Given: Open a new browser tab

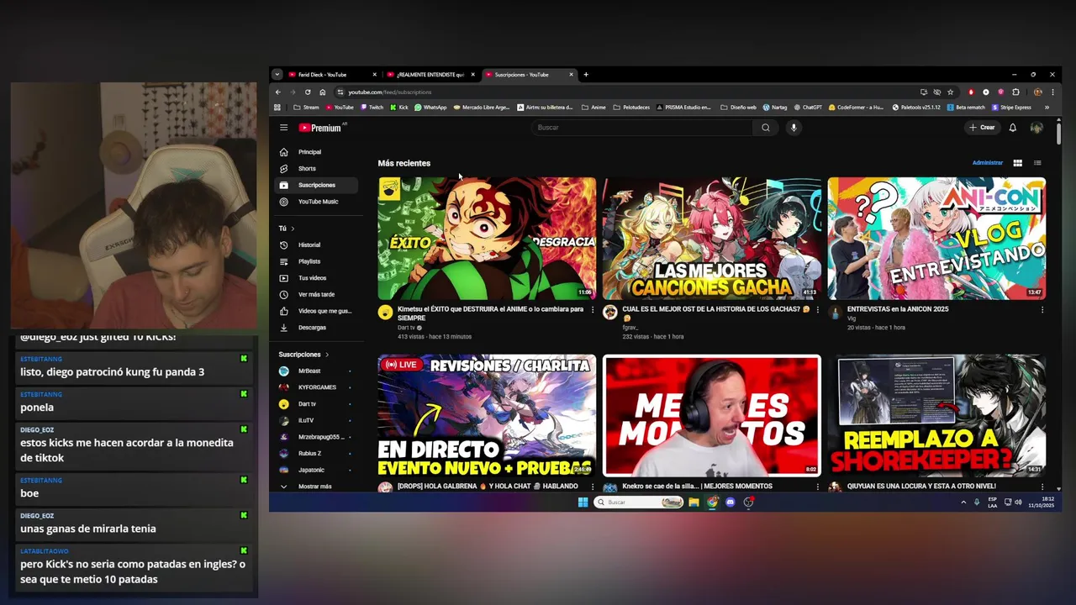Looking at the screenshot, I should (x=586, y=75).
